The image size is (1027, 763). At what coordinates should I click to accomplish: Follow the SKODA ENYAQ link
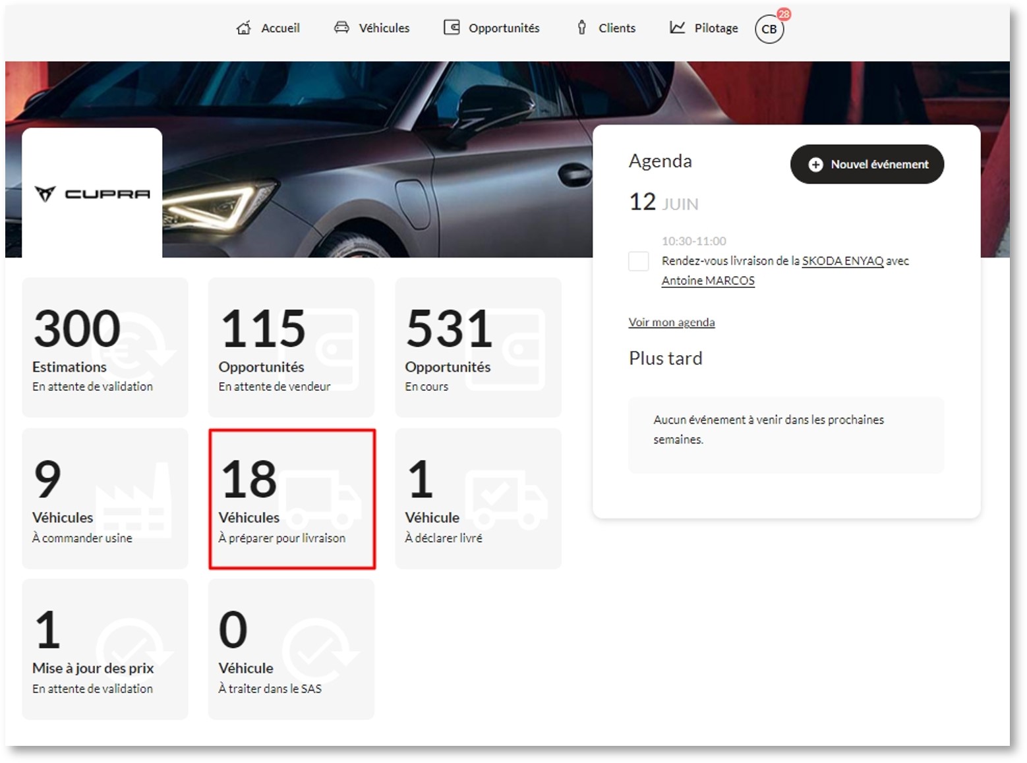pyautogui.click(x=842, y=261)
